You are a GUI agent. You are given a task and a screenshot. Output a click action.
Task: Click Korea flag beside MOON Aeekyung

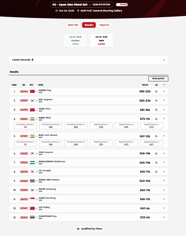pos(32,190)
